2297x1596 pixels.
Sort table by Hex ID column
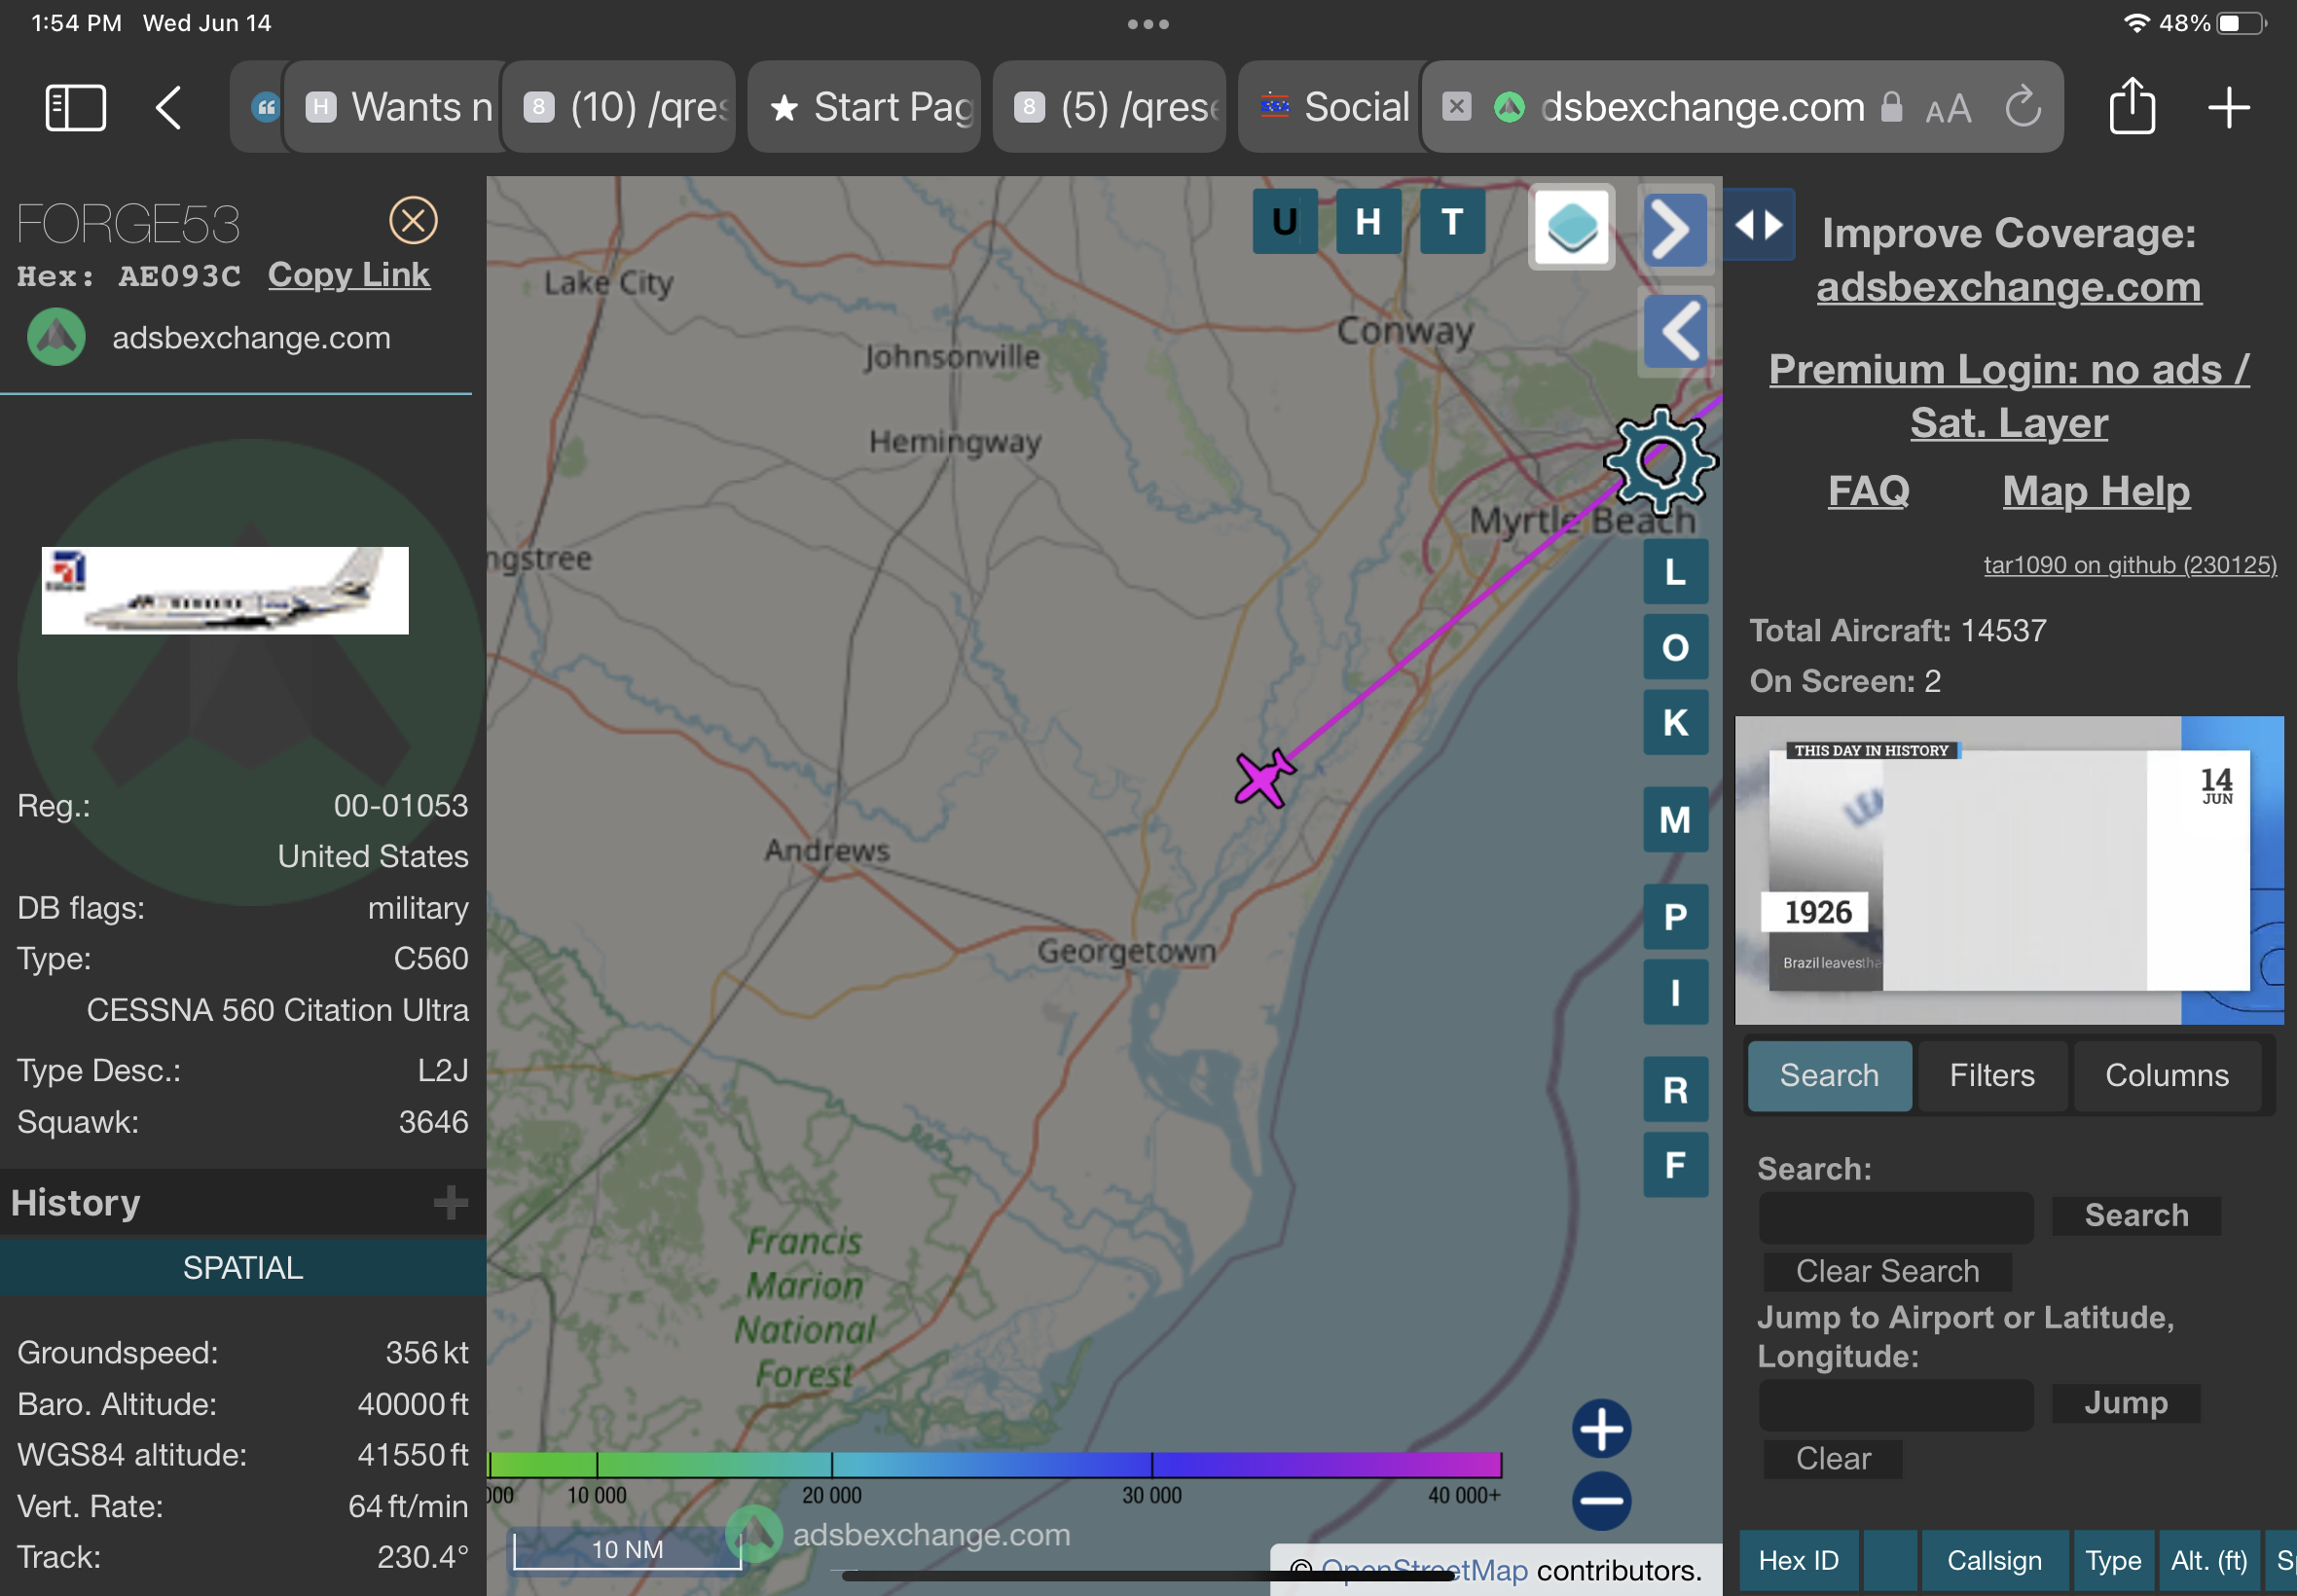click(1798, 1560)
